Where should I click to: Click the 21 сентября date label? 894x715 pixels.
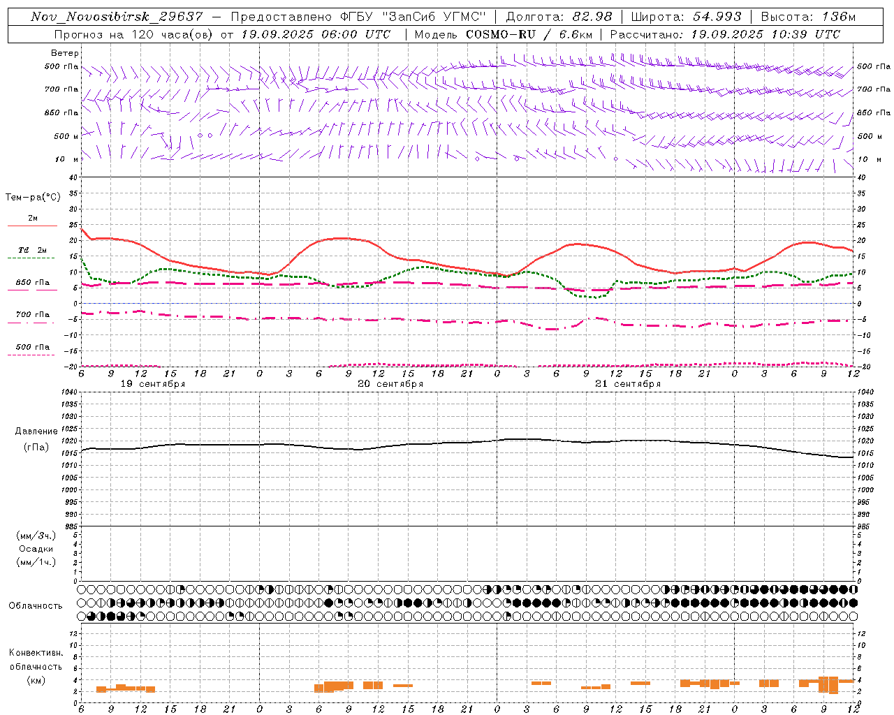[x=628, y=384]
